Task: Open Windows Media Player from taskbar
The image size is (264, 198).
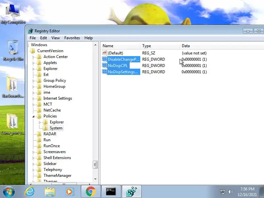Action: point(70,192)
